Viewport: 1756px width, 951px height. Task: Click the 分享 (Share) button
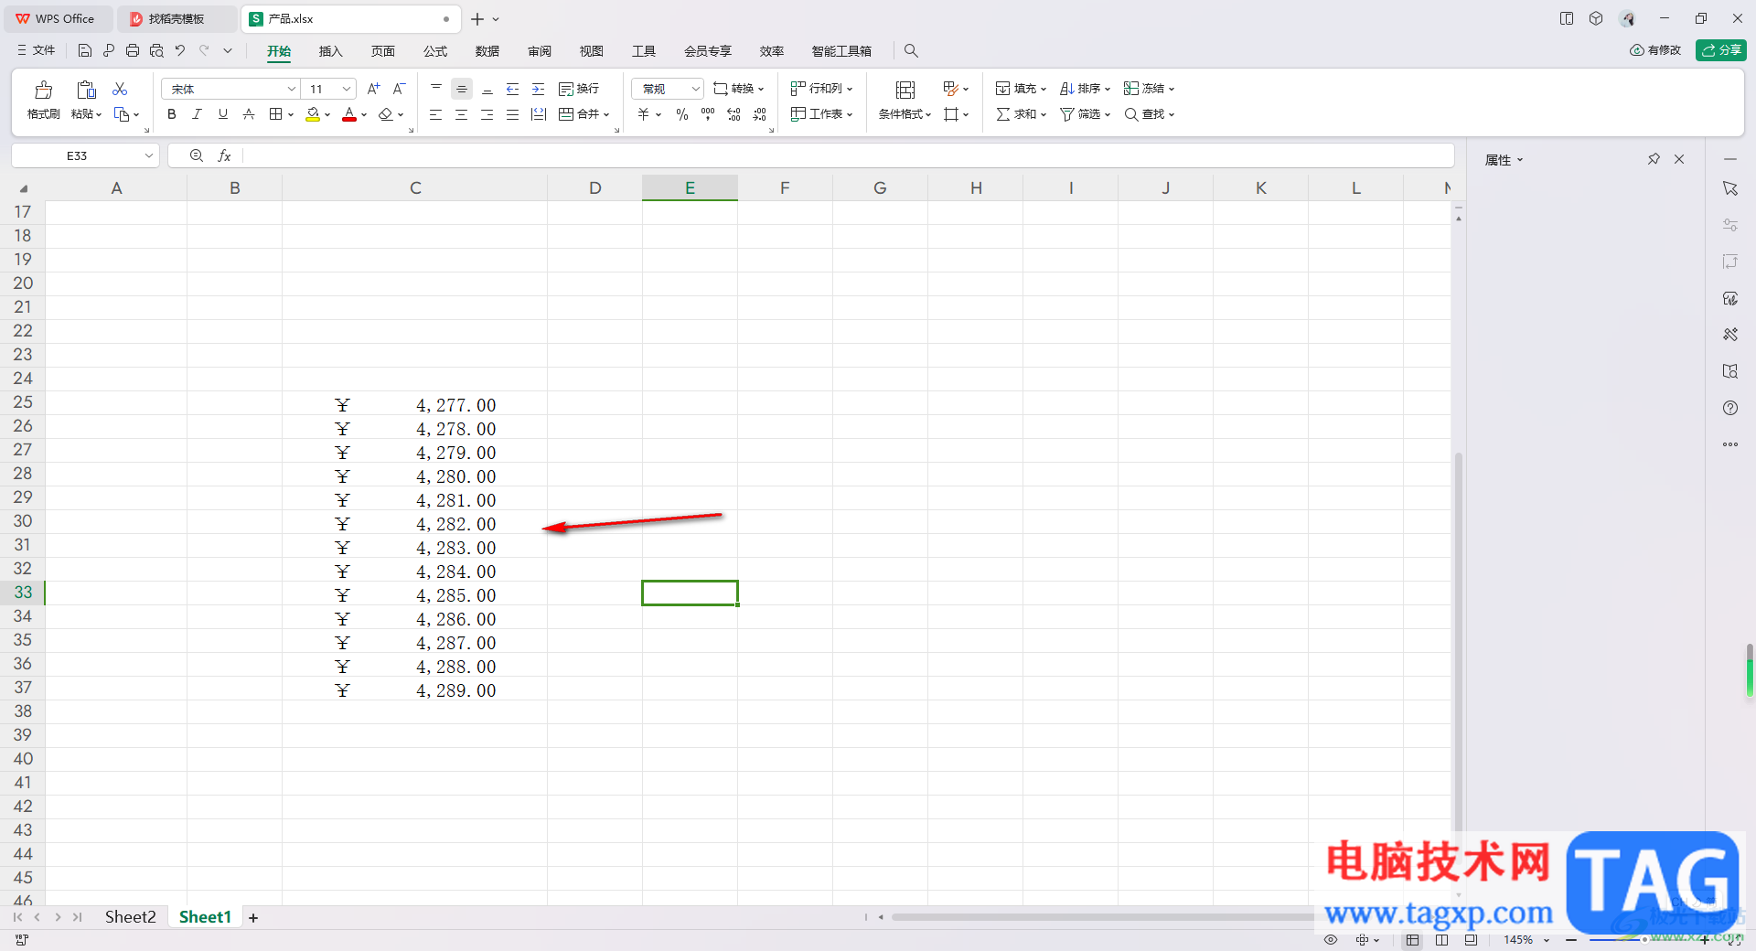(1721, 50)
